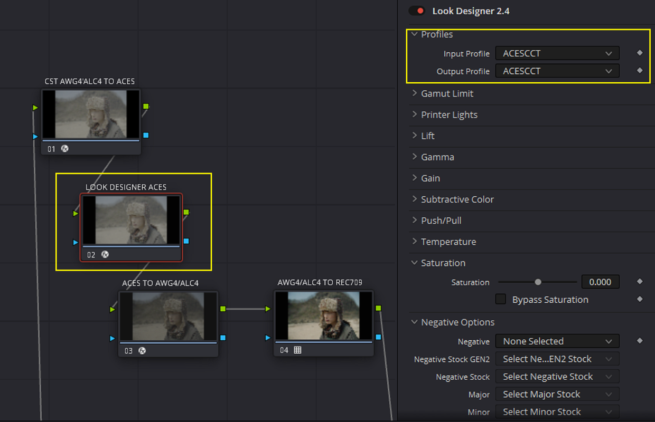Click the Bypass Saturation keyframe diamond
The width and height of the screenshot is (655, 422).
640,299
